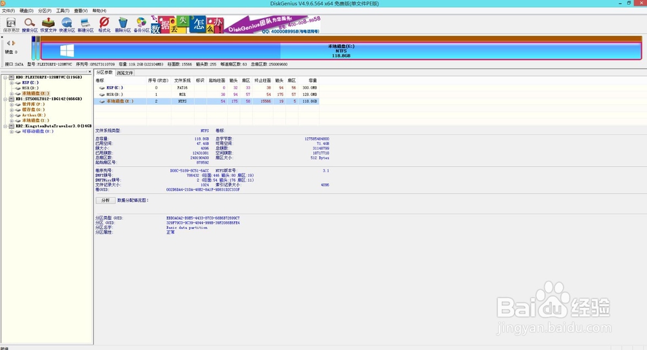Select HD1:ST500LT012-1DG142 in disk tree

[x=49, y=99]
